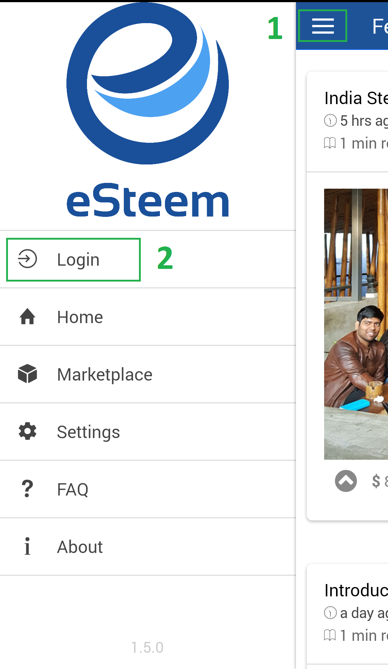Click the Login arrow icon
This screenshot has height=669, width=388.
tap(27, 259)
